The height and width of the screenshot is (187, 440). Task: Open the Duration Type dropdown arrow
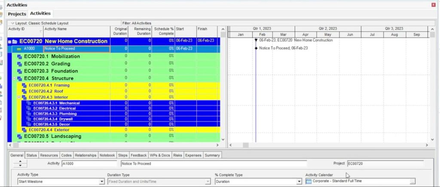(208, 182)
